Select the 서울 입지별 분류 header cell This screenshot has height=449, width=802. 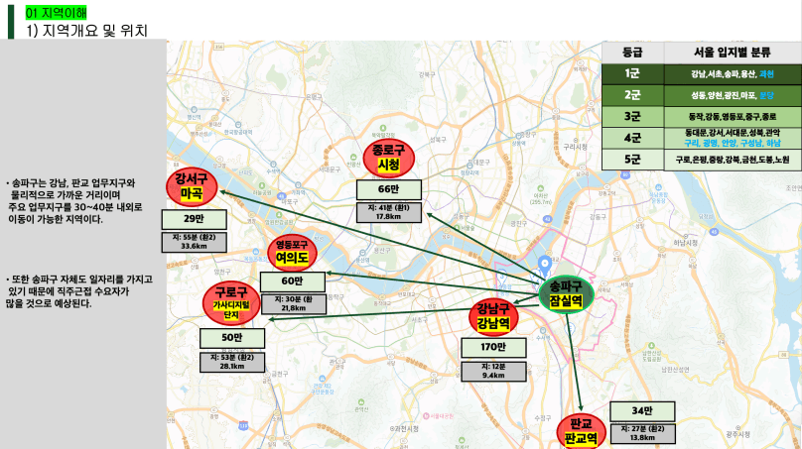coord(732,52)
